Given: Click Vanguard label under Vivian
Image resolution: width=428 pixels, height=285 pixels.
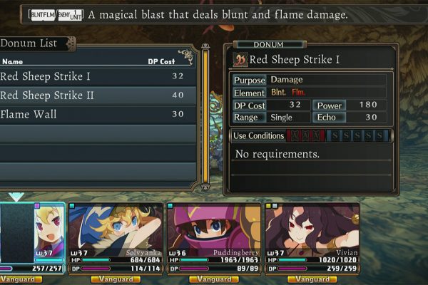Looking at the screenshot, I should pyautogui.click(x=312, y=279).
